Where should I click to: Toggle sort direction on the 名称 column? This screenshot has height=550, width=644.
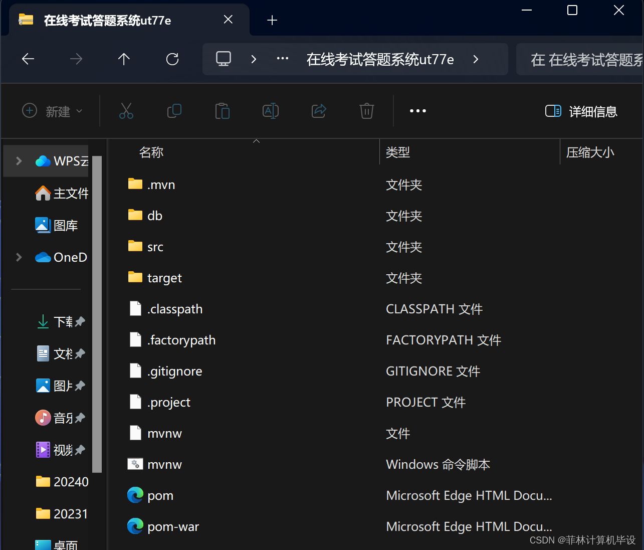(151, 152)
